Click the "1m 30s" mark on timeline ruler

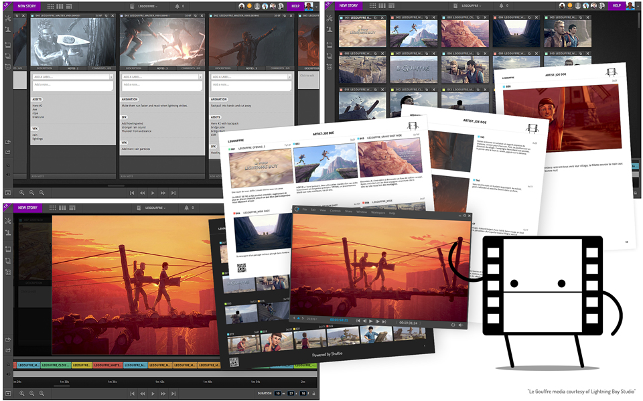click(64, 382)
